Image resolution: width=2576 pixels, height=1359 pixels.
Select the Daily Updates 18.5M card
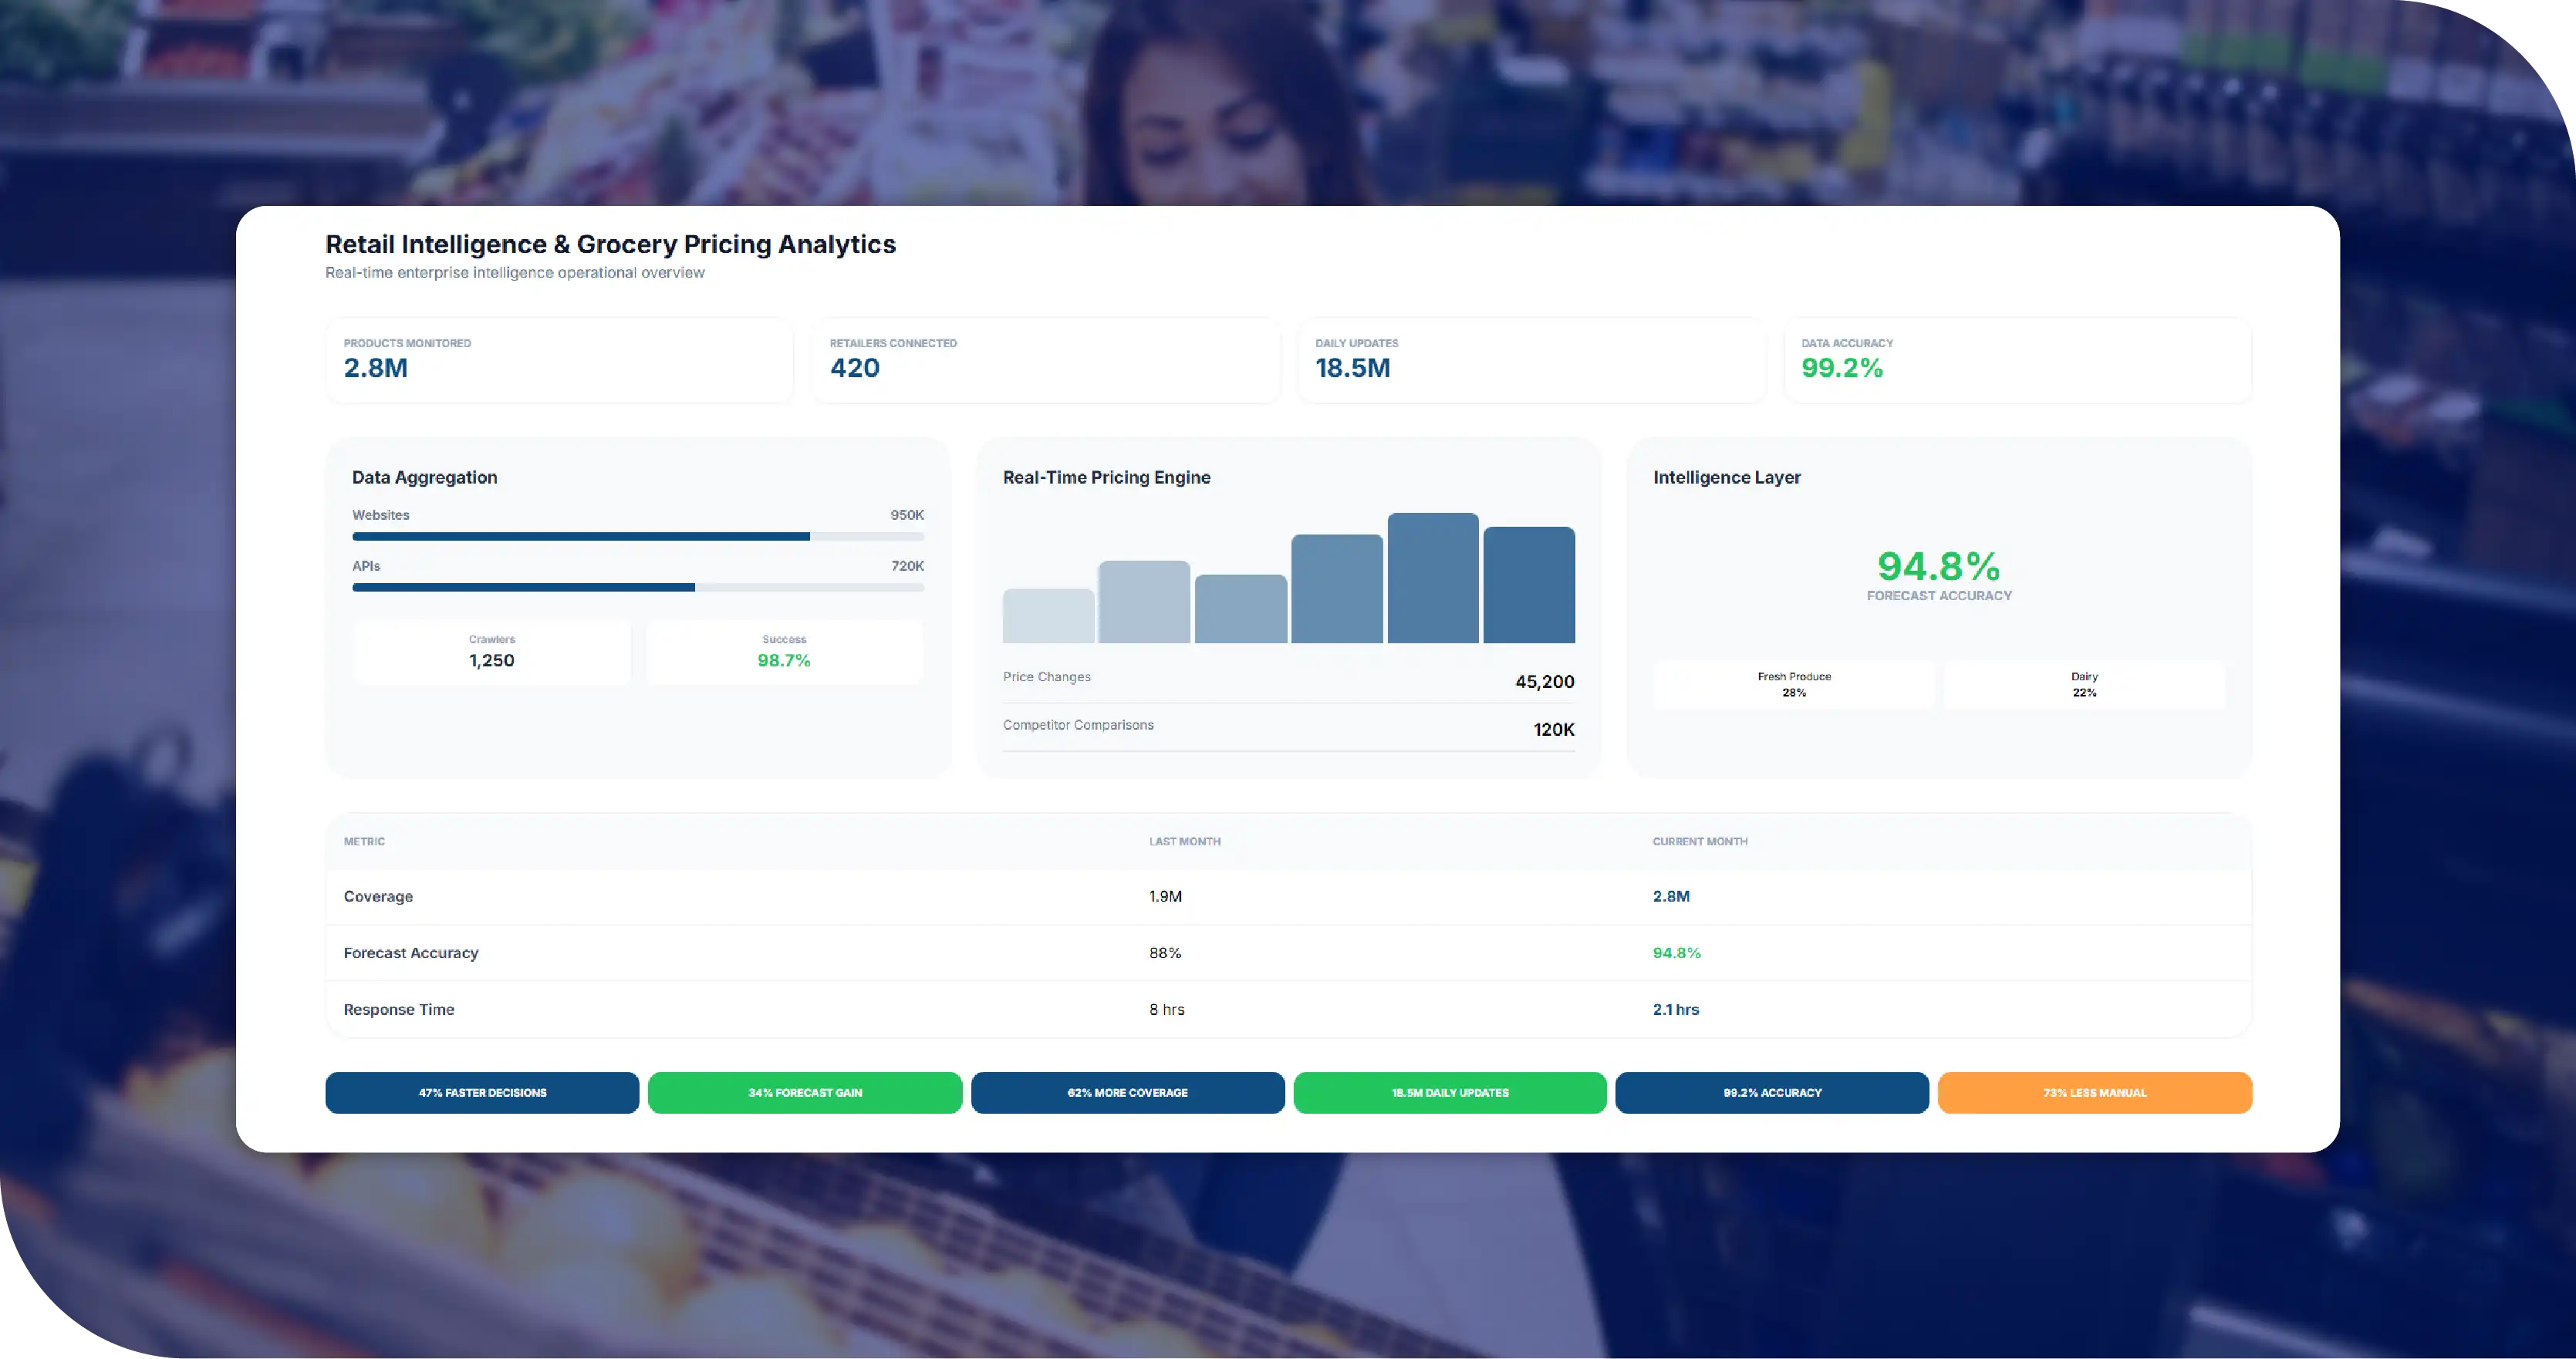[x=1531, y=360]
